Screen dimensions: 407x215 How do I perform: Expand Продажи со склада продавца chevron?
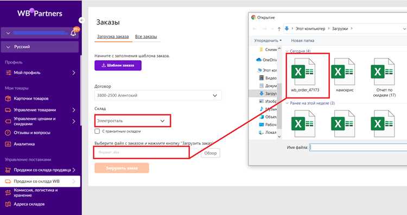pos(74,170)
